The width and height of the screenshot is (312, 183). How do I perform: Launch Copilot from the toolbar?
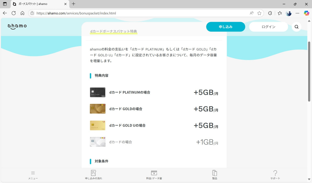306,13
